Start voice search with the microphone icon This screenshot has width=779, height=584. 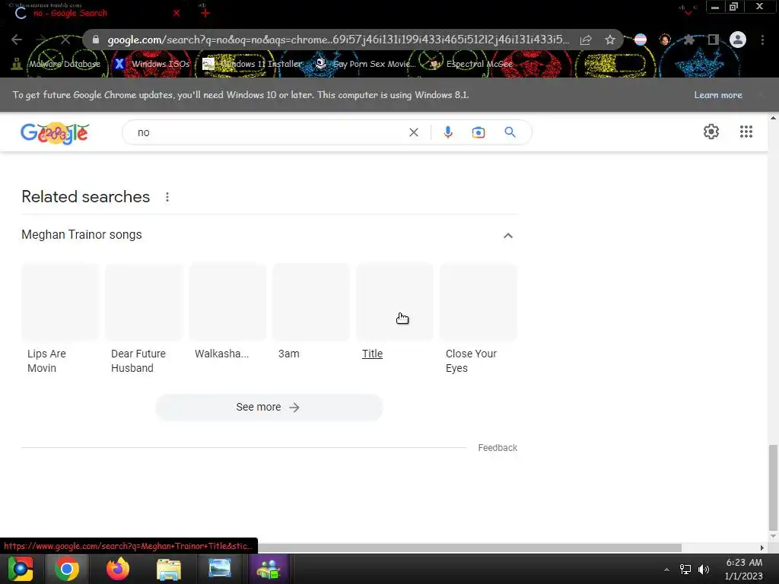click(x=447, y=132)
